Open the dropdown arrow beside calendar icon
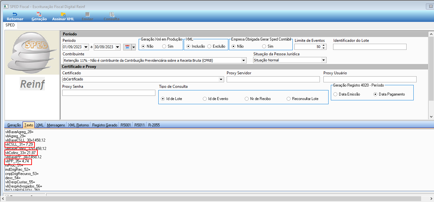Viewport: 434px width, 202px height. 133,47
